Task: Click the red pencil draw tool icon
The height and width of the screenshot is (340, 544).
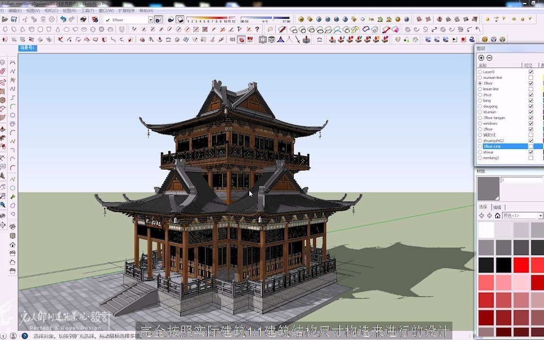Action: point(282,29)
